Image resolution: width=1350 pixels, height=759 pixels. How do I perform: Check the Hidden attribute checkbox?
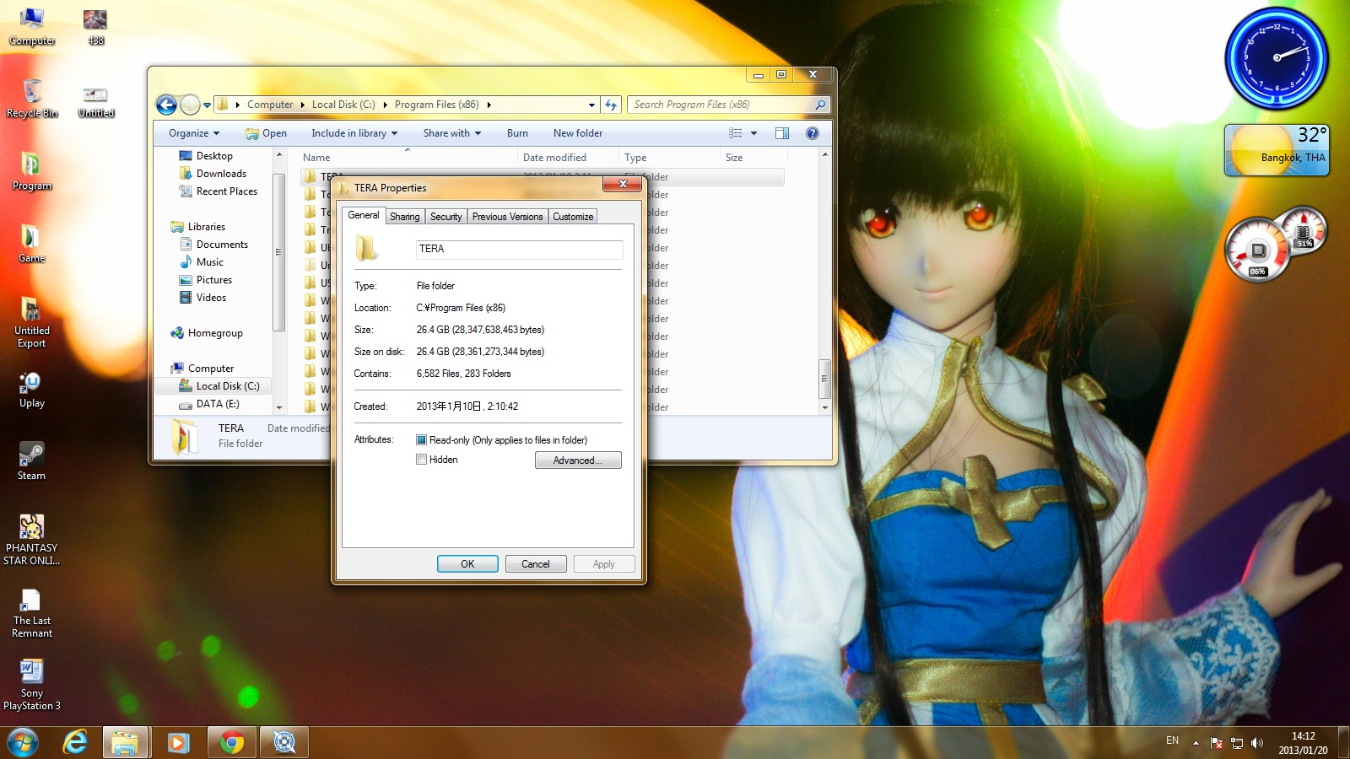pos(421,460)
